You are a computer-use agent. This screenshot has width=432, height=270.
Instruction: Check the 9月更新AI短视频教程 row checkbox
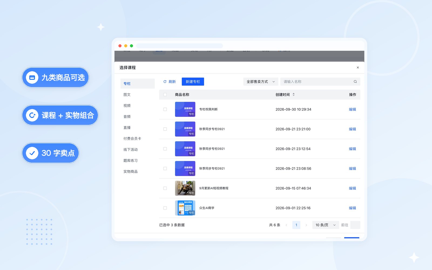(x=165, y=188)
